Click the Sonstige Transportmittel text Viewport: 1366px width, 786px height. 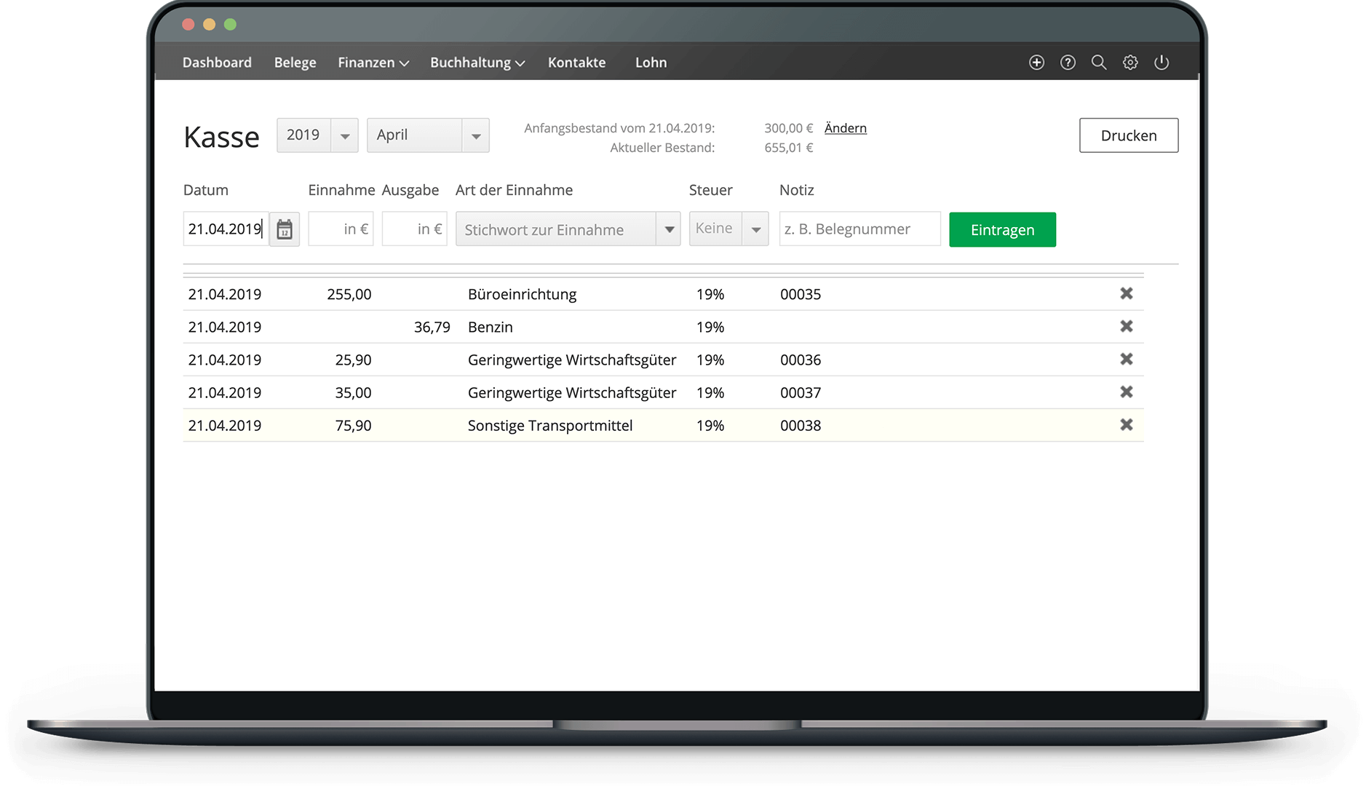[550, 426]
